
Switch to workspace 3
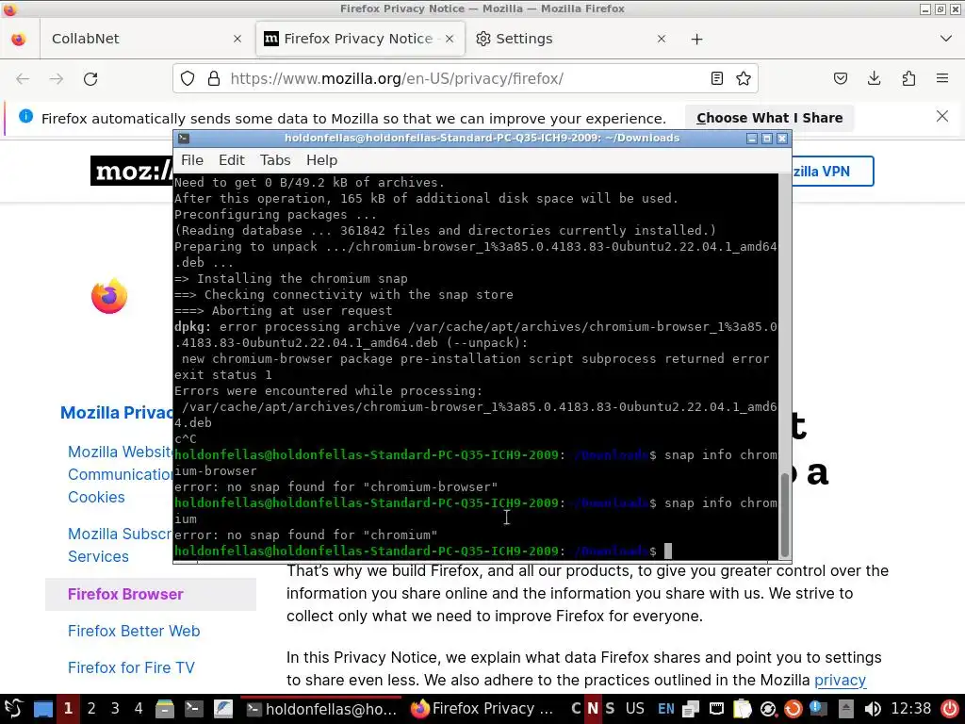[115, 709]
